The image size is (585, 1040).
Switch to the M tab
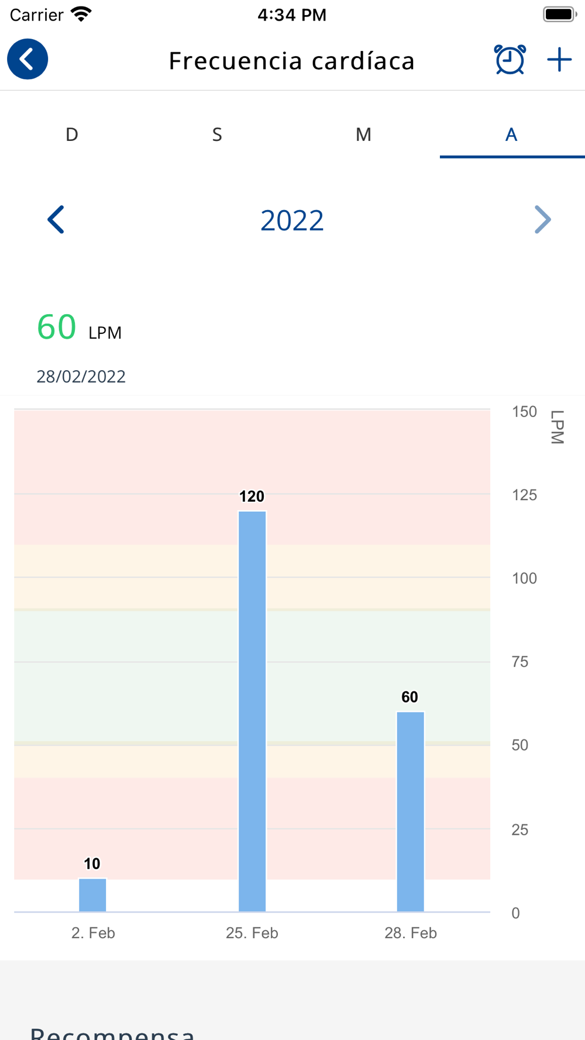363,135
